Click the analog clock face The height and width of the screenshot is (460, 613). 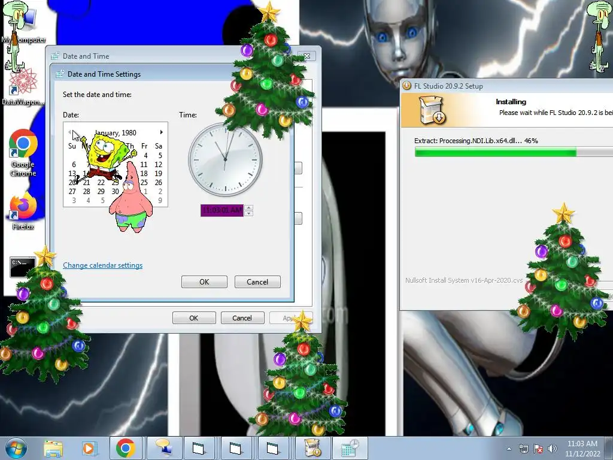pyautogui.click(x=225, y=159)
